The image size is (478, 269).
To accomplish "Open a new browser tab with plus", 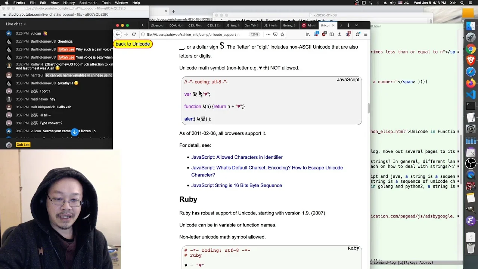I will click(x=348, y=25).
